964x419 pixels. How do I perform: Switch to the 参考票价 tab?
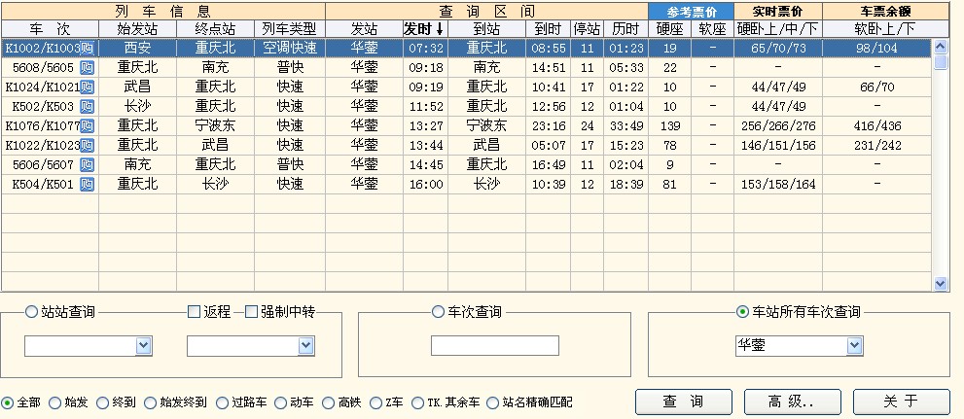pyautogui.click(x=691, y=11)
